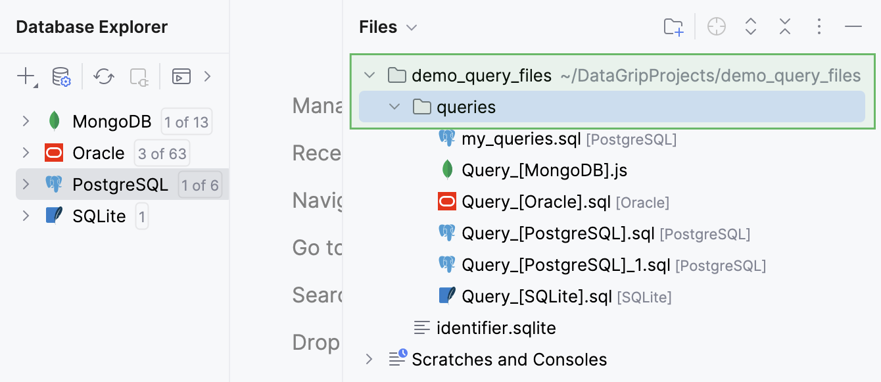This screenshot has height=382, width=881.
Task: Expand the SQLite data source
Action: coord(25,216)
